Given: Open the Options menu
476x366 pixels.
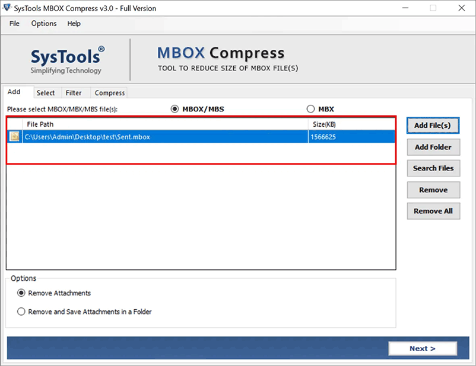Looking at the screenshot, I should (x=43, y=24).
